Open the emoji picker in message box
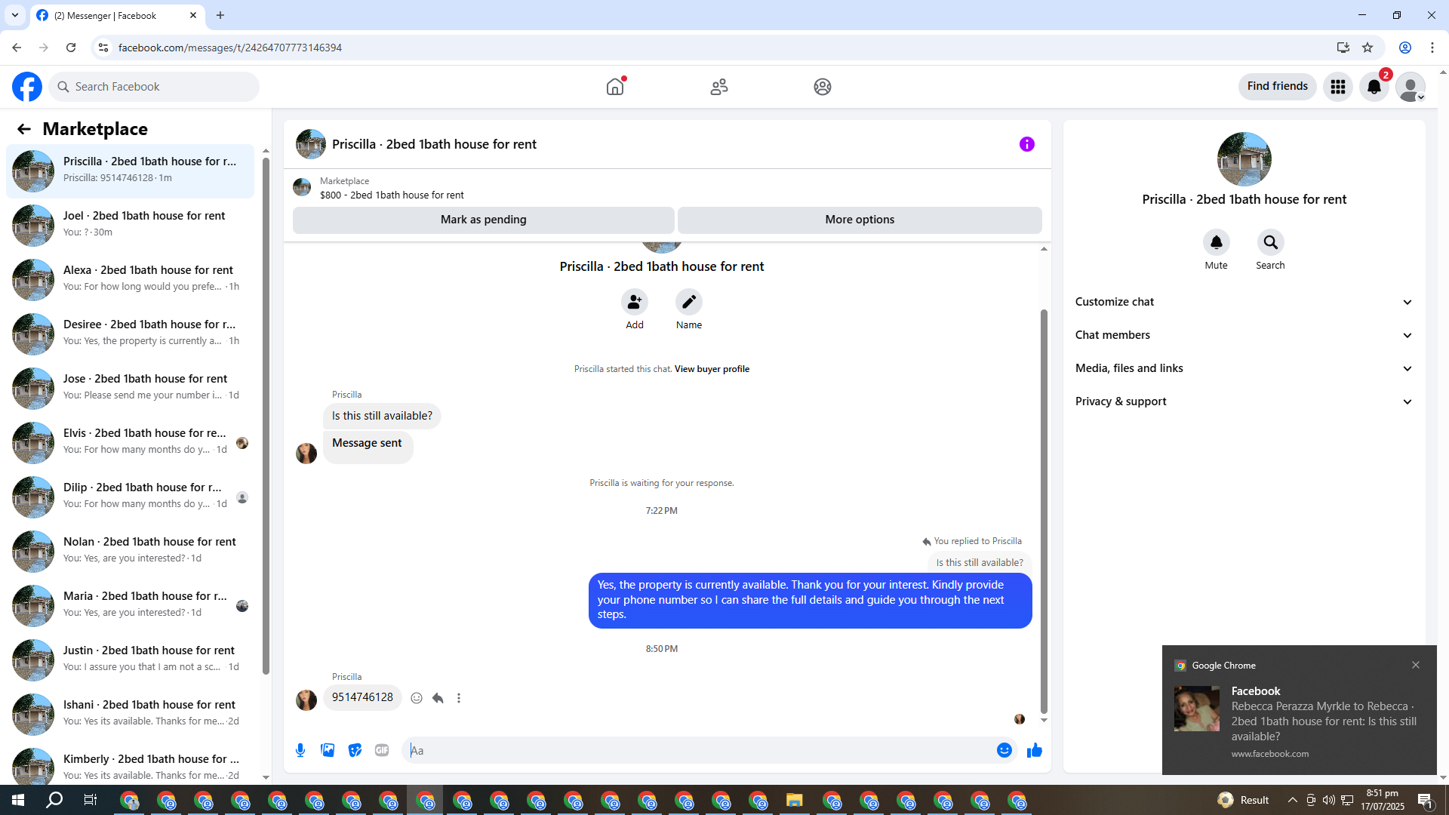 [x=1004, y=750]
